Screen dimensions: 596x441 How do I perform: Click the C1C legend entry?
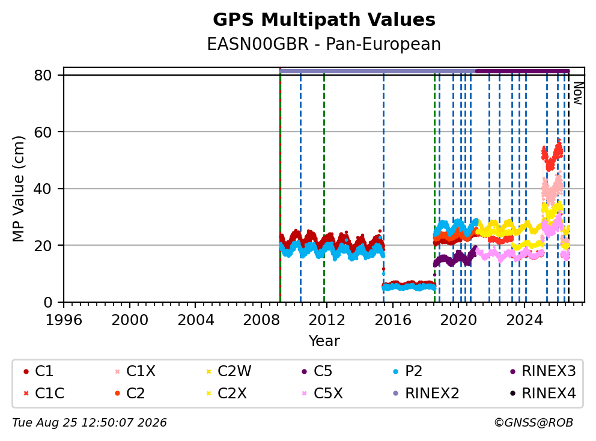click(44, 393)
